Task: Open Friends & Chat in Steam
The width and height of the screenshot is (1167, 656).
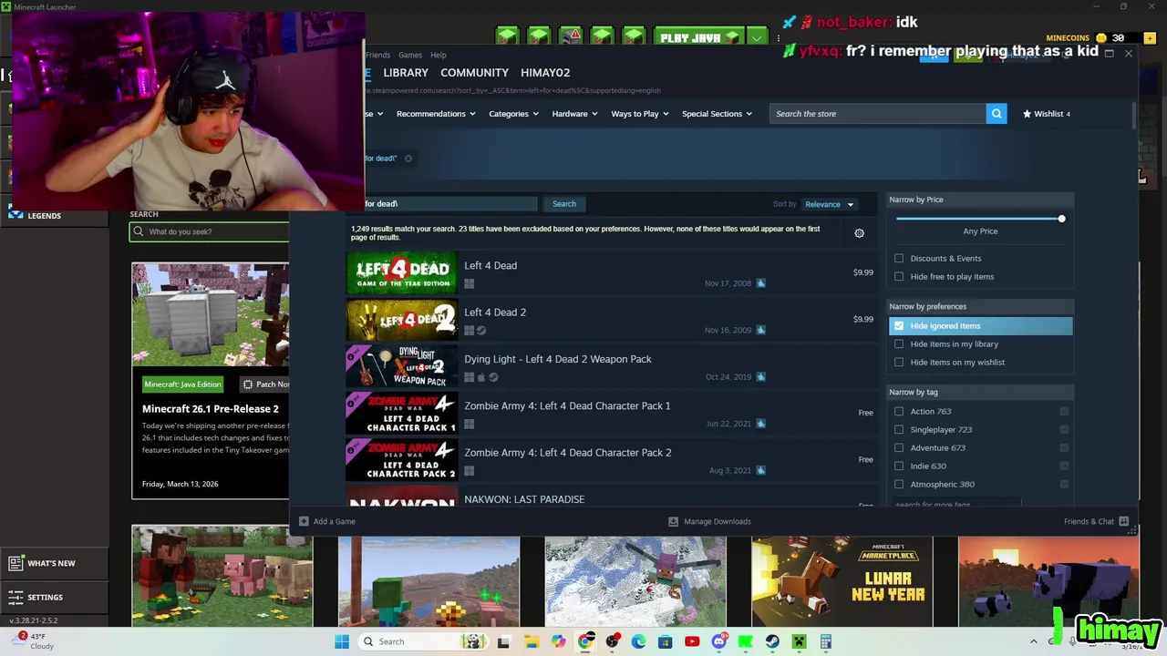Action: [x=1096, y=521]
